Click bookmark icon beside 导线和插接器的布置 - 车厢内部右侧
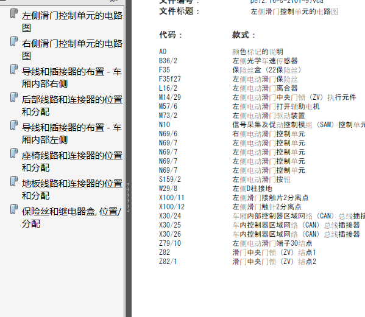The image size is (365, 317). [x=14, y=70]
